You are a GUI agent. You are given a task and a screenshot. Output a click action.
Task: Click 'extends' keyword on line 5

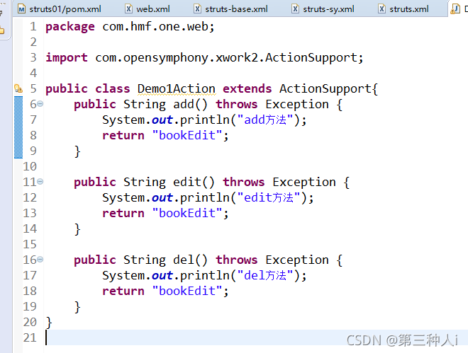(x=247, y=88)
